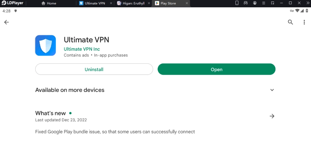The height and width of the screenshot is (150, 311).
Task: Go back with the left arrow
Action: click(x=6, y=22)
